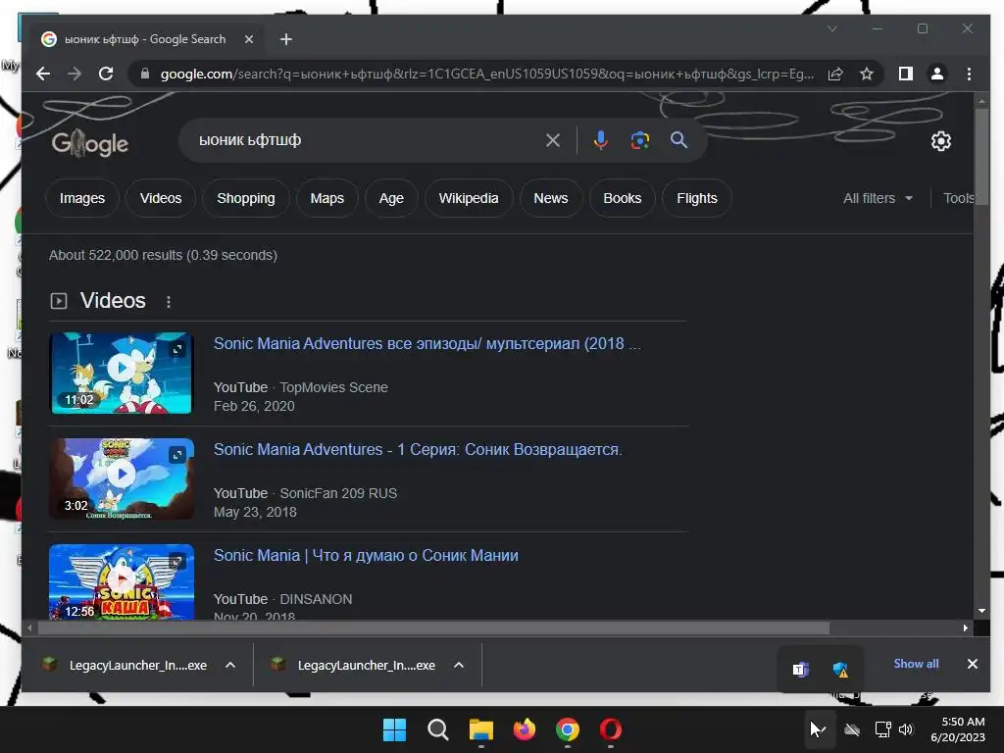The width and height of the screenshot is (1004, 753).
Task: Switch to Flights results
Action: 697,198
